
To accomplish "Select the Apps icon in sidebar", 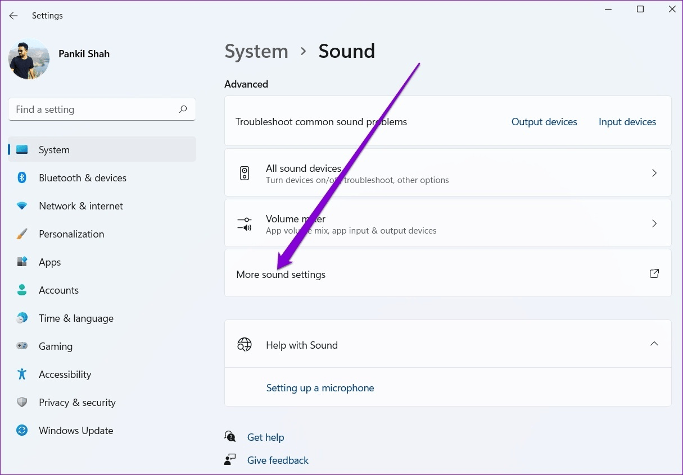I will pos(21,262).
